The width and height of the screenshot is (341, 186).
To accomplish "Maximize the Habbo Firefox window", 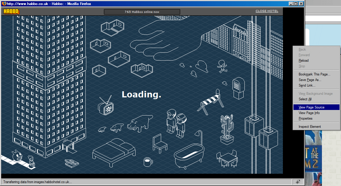I will [x=296, y=4].
